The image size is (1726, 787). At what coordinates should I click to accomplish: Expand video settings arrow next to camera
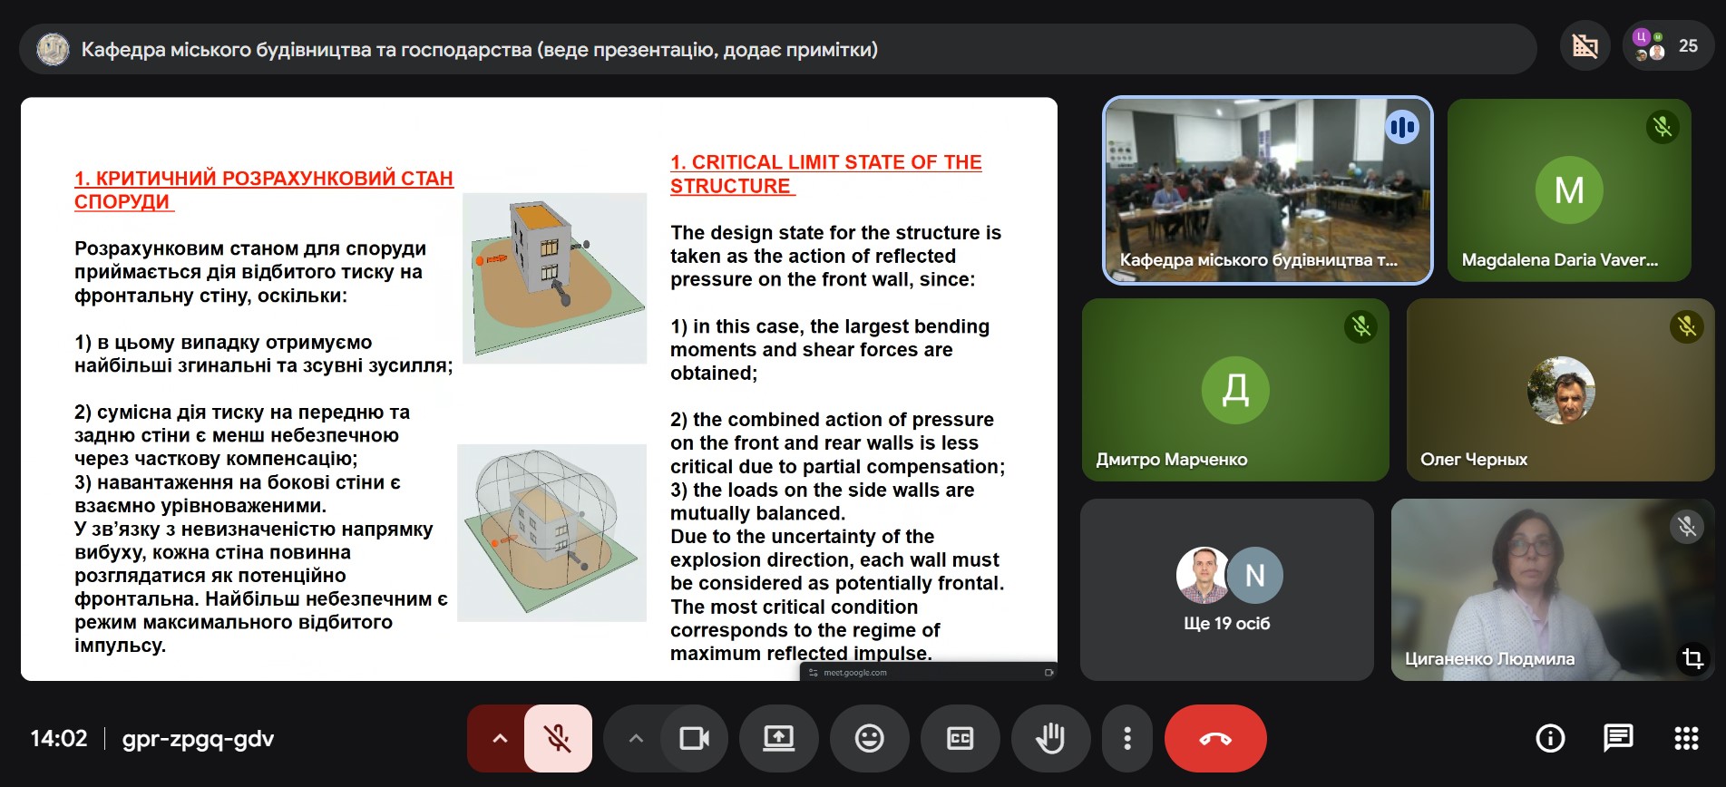tap(636, 739)
